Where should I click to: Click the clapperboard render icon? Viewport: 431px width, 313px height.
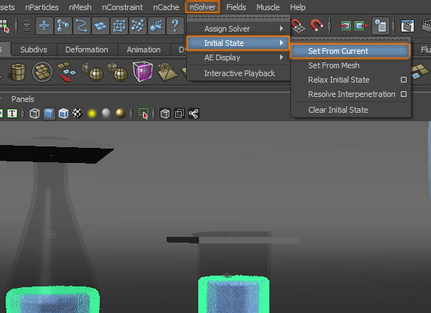[x=408, y=27]
